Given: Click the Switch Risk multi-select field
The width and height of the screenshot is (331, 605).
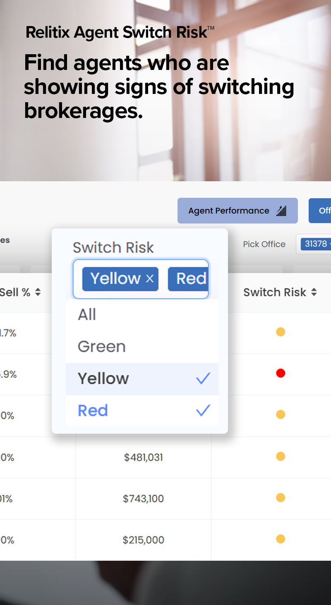Looking at the screenshot, I should [x=141, y=279].
